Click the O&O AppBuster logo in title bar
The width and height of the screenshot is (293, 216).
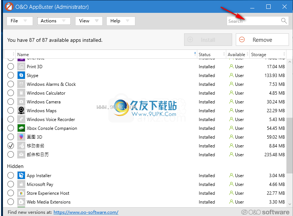(9, 7)
